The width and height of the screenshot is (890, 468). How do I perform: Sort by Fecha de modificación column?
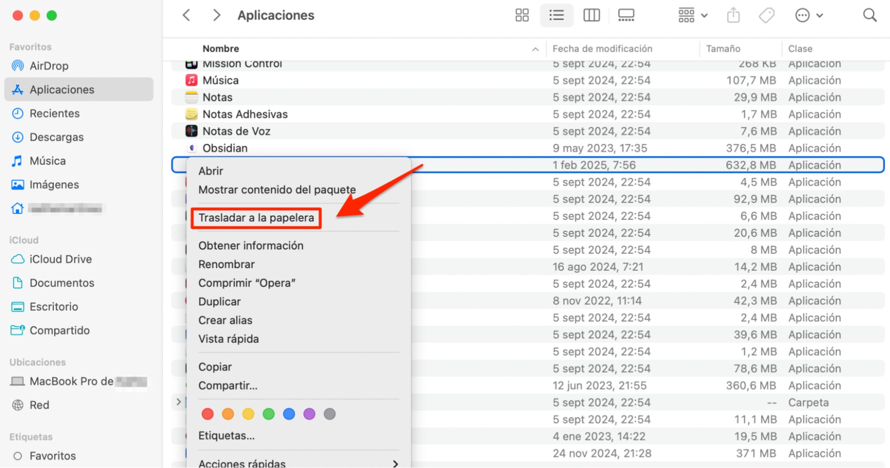pyautogui.click(x=602, y=49)
